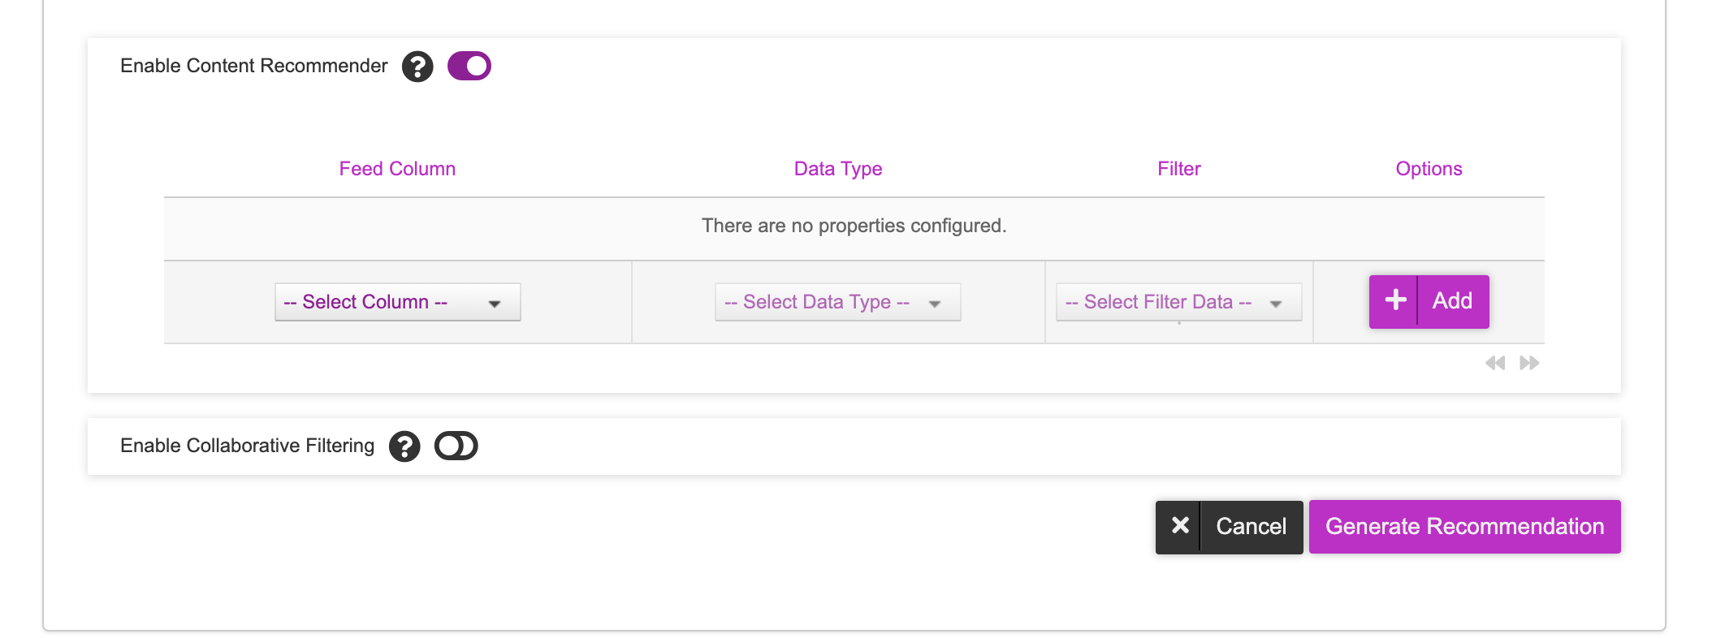This screenshot has width=1712, height=638.
Task: Open the Select Column dropdown
Action: click(x=398, y=302)
